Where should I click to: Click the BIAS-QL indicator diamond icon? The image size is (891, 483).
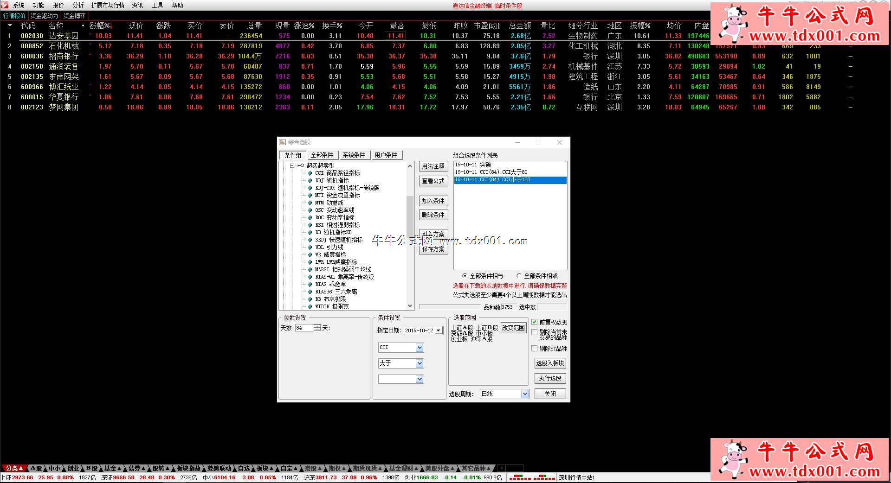(x=310, y=277)
